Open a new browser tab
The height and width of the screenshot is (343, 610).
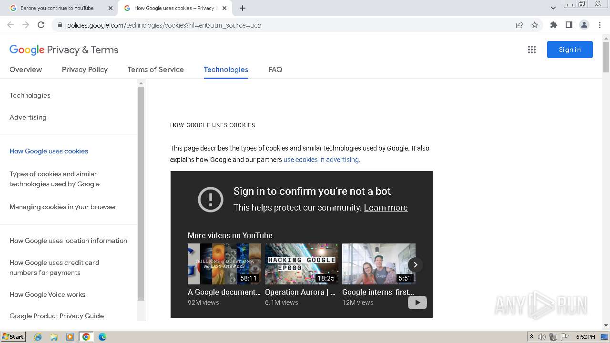click(x=243, y=8)
